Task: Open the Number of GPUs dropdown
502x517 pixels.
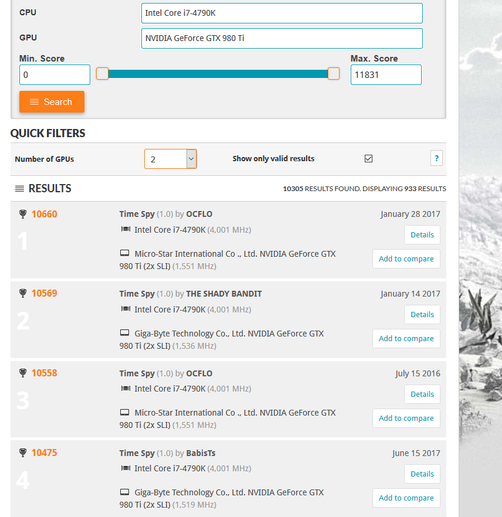Action: click(x=171, y=159)
